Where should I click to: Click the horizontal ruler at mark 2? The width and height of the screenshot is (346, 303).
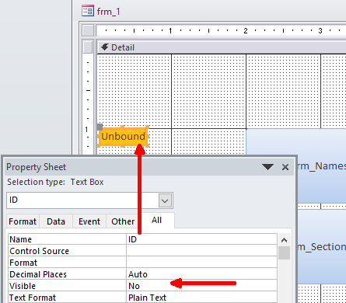pyautogui.click(x=245, y=31)
